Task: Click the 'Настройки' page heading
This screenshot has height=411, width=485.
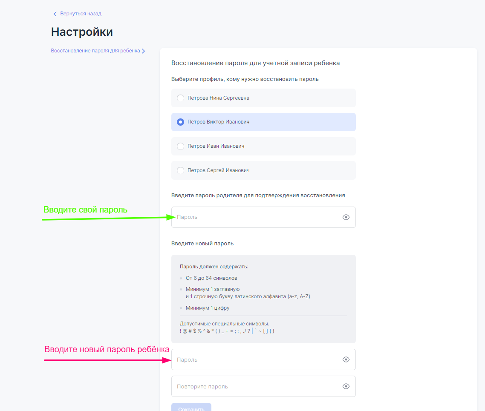Action: click(82, 32)
